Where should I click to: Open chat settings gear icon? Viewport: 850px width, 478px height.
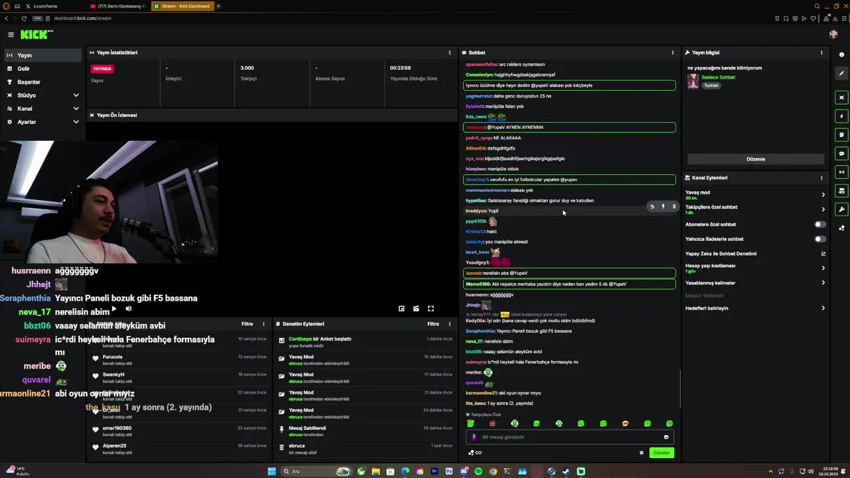pos(641,453)
